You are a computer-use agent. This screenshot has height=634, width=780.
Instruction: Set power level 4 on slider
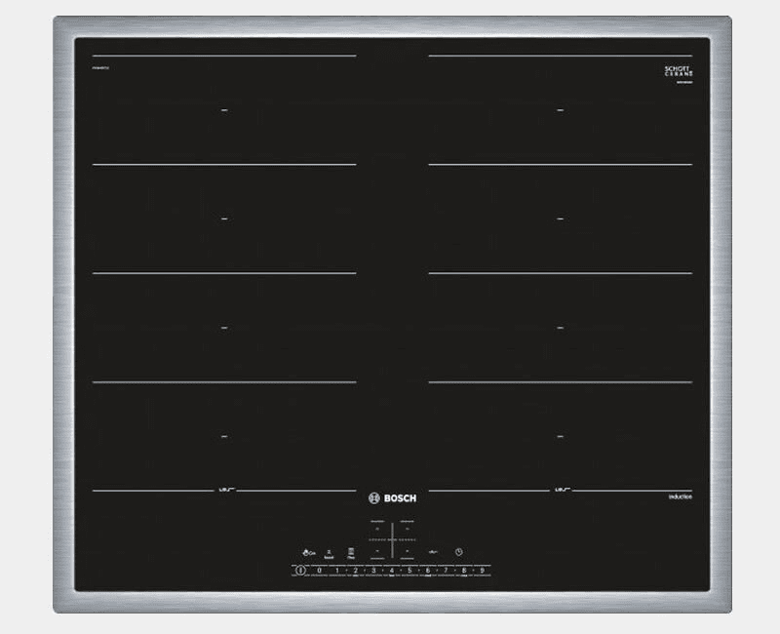coord(392,571)
